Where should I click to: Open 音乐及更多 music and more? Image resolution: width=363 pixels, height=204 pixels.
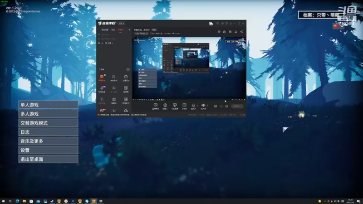coord(49,141)
